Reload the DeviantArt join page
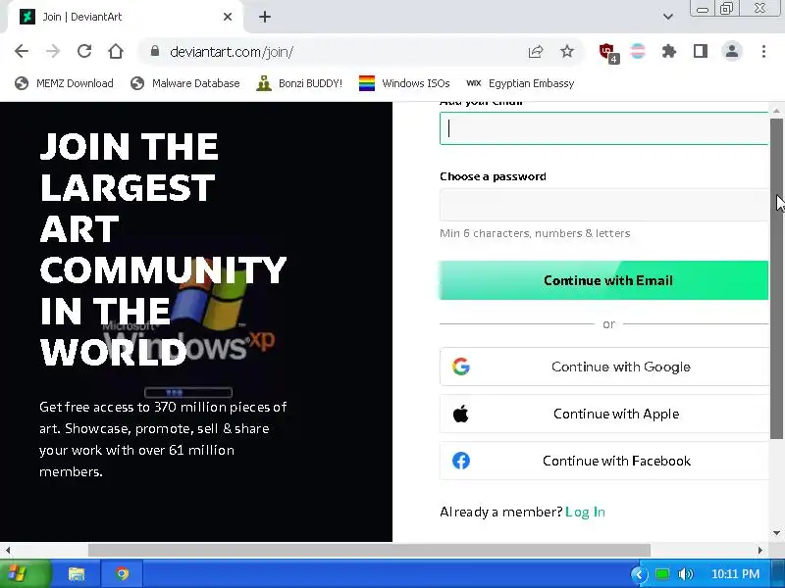This screenshot has height=588, width=785. (84, 51)
